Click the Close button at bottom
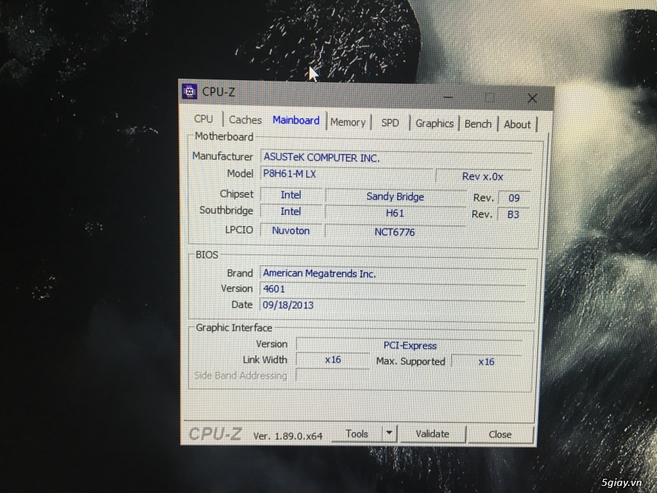Viewport: 657px width, 493px height. point(500,435)
